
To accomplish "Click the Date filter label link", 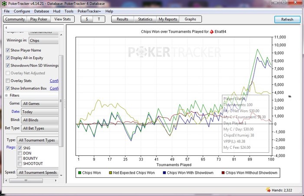I will tap(16, 112).
